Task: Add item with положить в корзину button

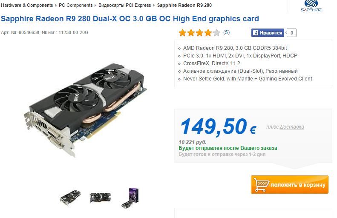Action: (290, 184)
